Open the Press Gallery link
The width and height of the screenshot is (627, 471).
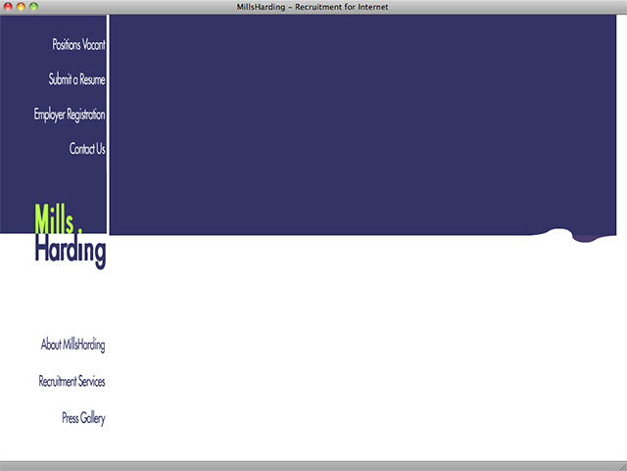point(83,418)
